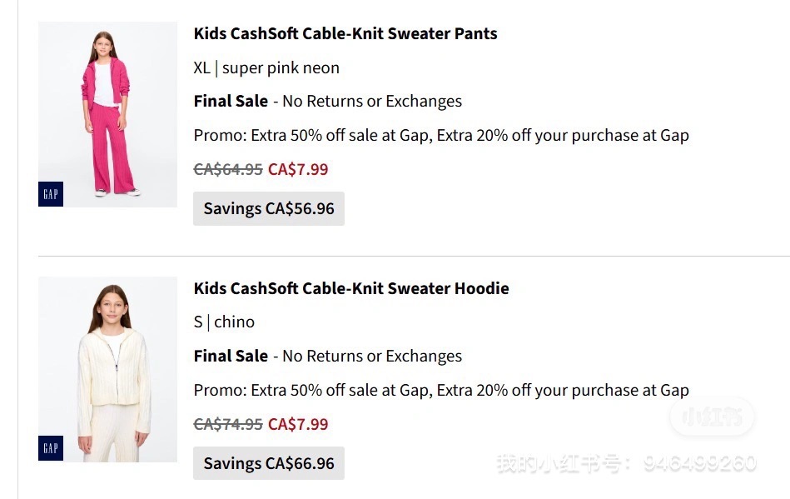Click the crossed-out CA$64.95 original price
This screenshot has height=499, width=790.
pos(228,170)
